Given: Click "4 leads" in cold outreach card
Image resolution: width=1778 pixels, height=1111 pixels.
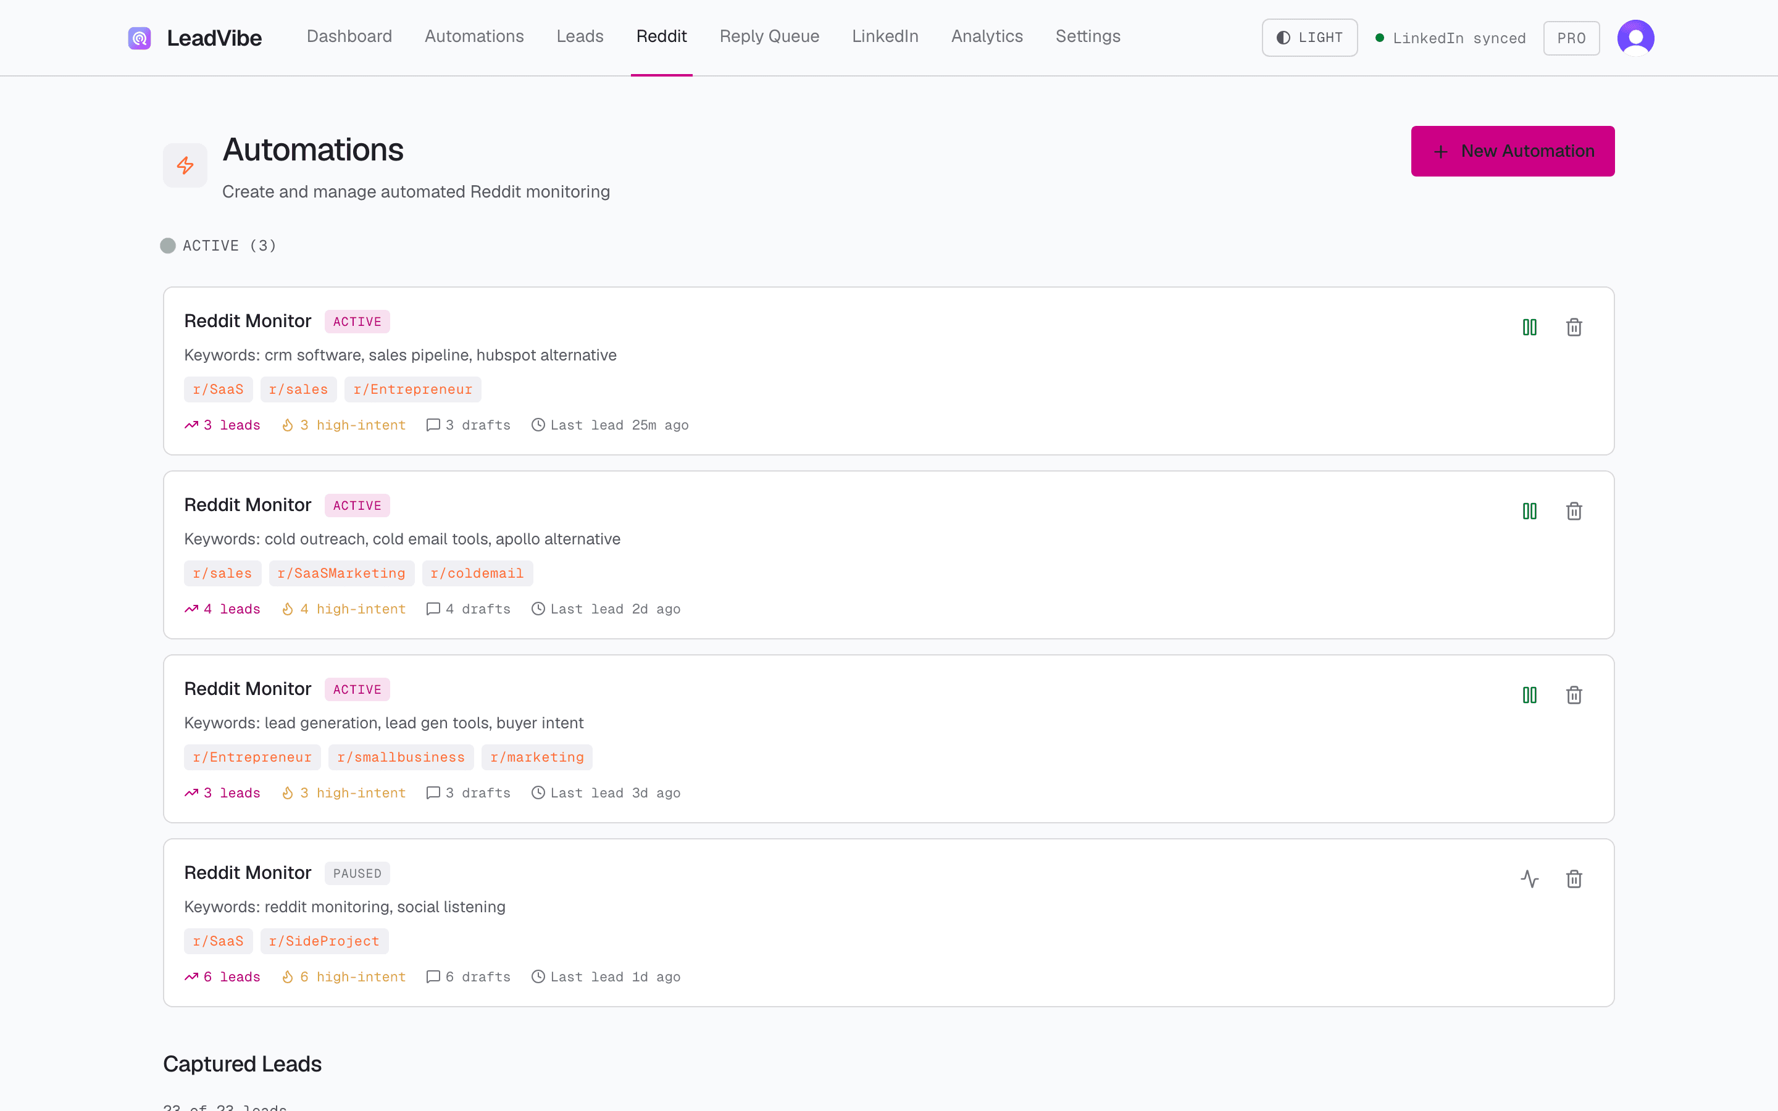Looking at the screenshot, I should point(223,609).
